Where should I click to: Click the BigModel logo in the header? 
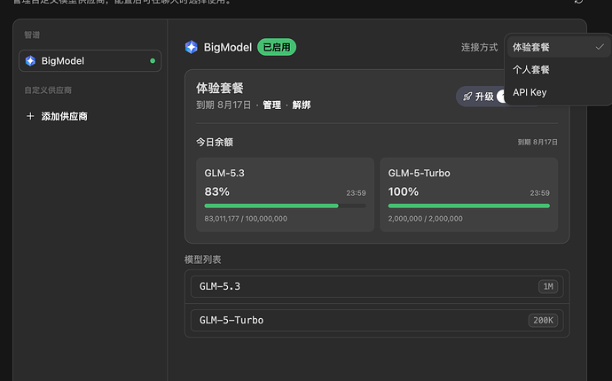pyautogui.click(x=192, y=47)
